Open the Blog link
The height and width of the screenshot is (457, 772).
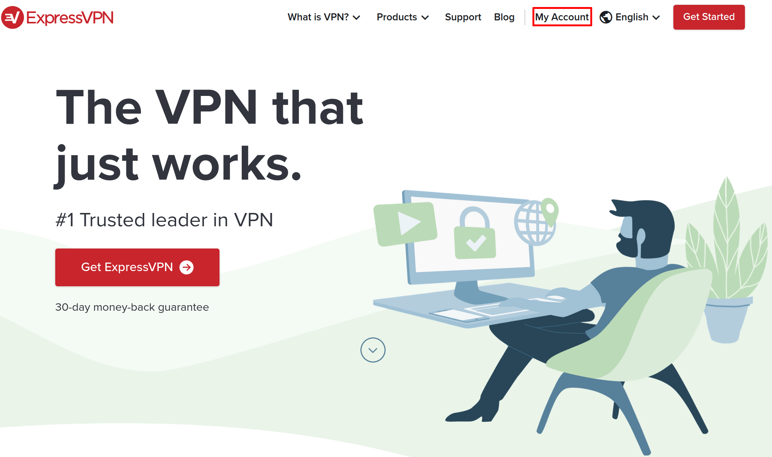tap(504, 17)
